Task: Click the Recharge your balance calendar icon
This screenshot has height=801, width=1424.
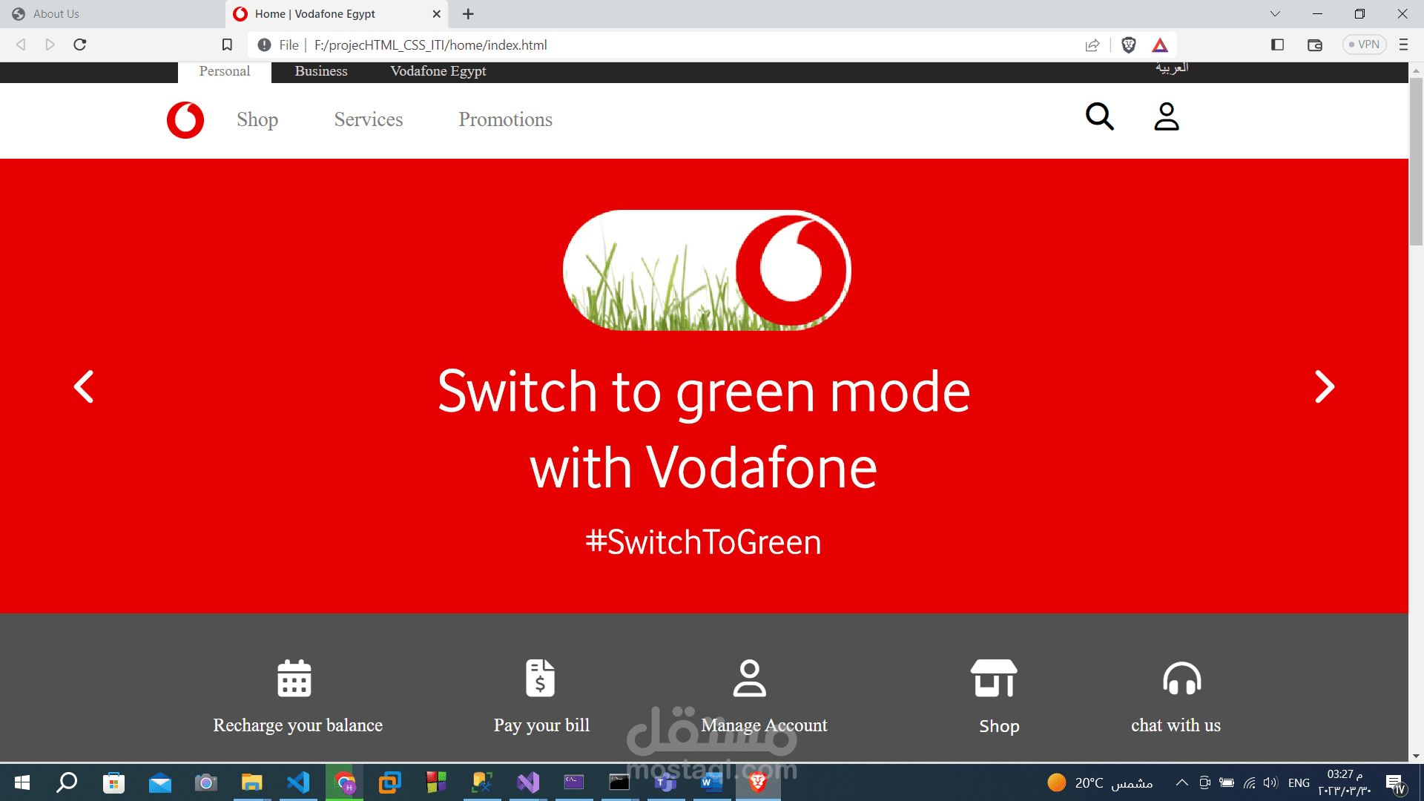Action: 294,678
